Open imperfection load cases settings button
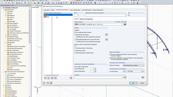This screenshot has width=173, height=97. (107, 35)
